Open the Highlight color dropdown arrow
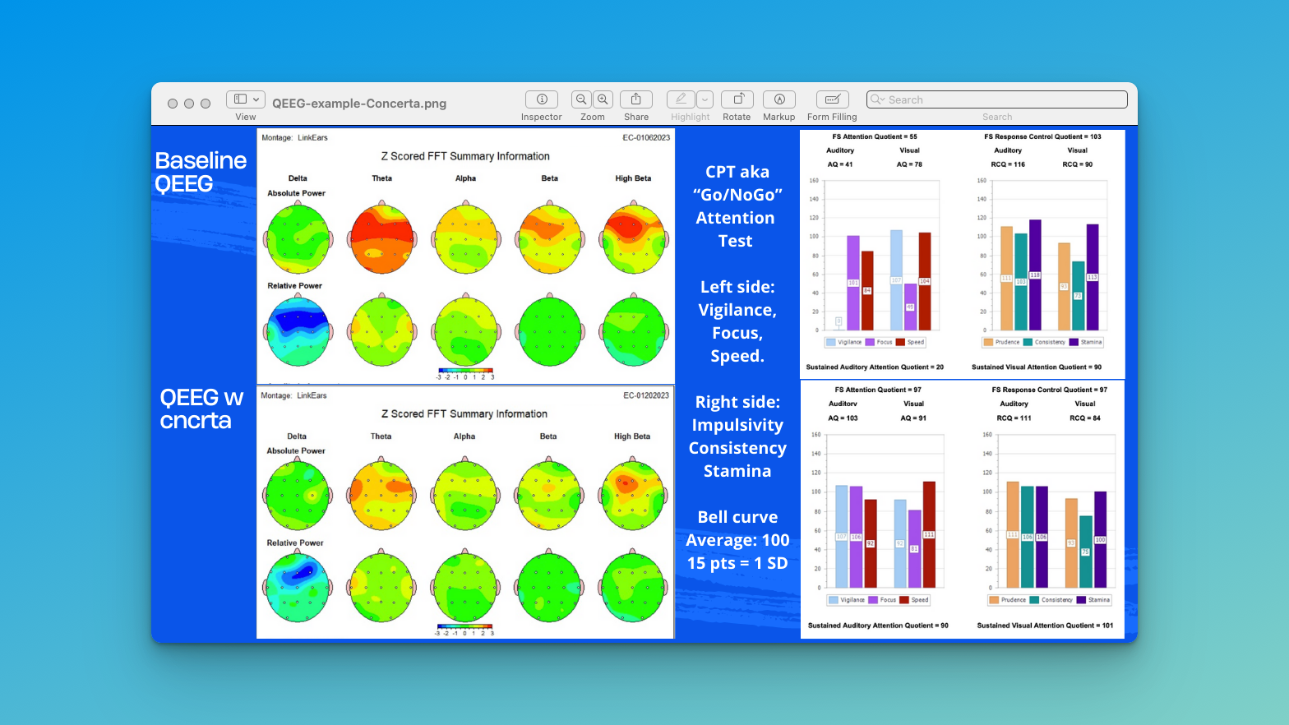The image size is (1289, 725). click(705, 99)
